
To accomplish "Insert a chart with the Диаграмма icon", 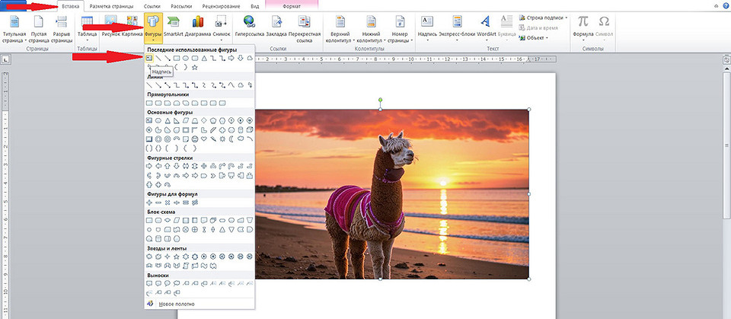I will pyautogui.click(x=198, y=22).
